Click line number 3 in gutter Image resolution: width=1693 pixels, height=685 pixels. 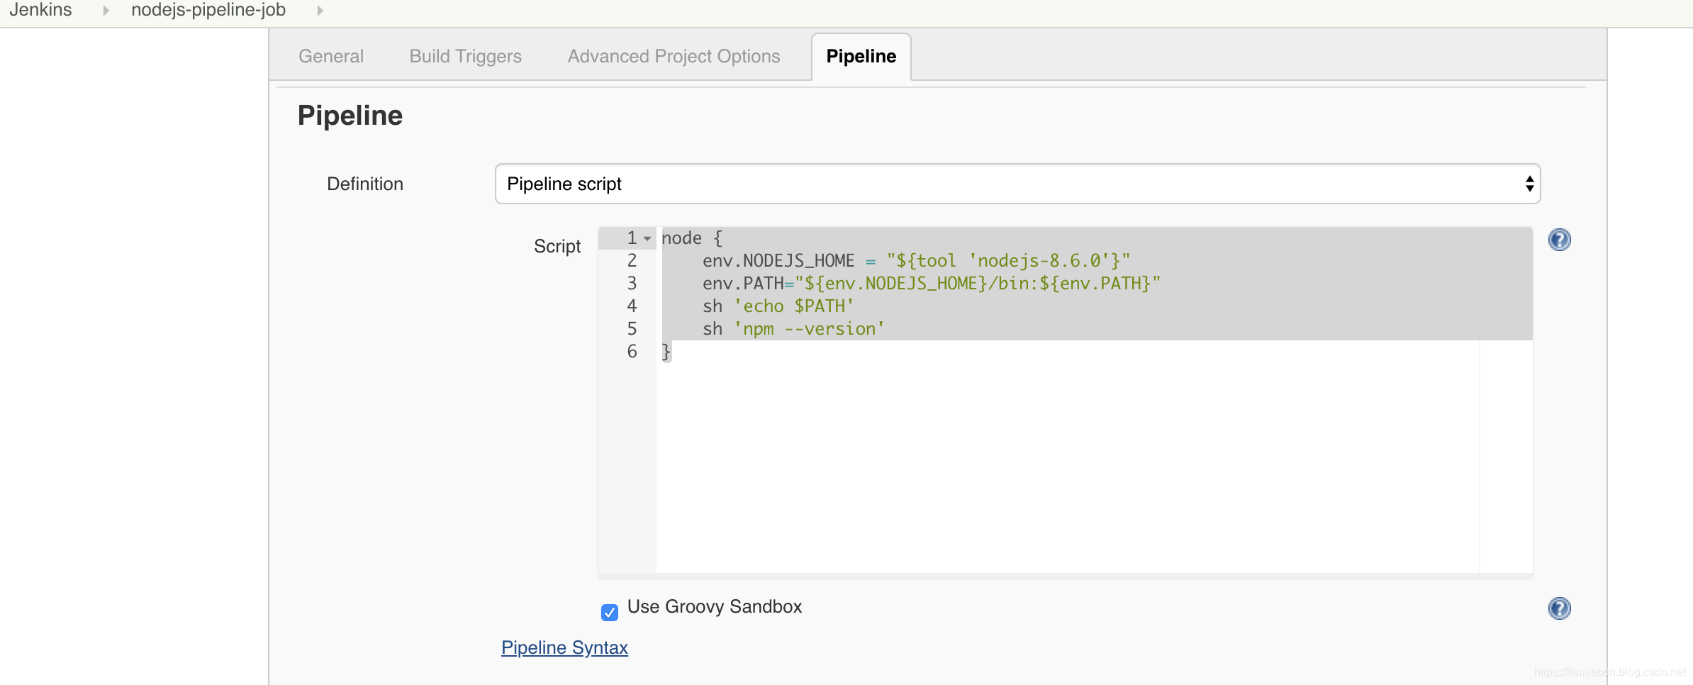632,284
